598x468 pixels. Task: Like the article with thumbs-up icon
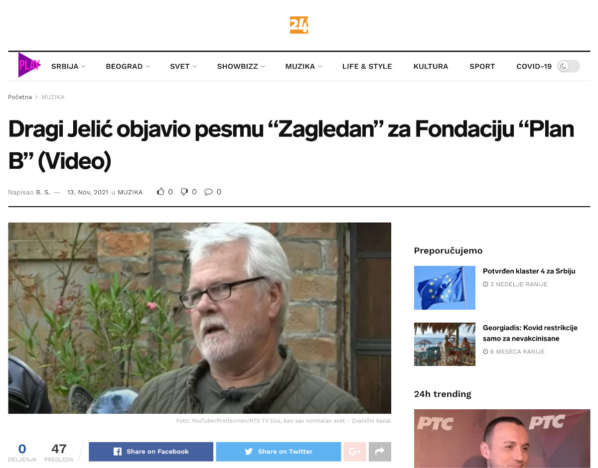(x=160, y=192)
